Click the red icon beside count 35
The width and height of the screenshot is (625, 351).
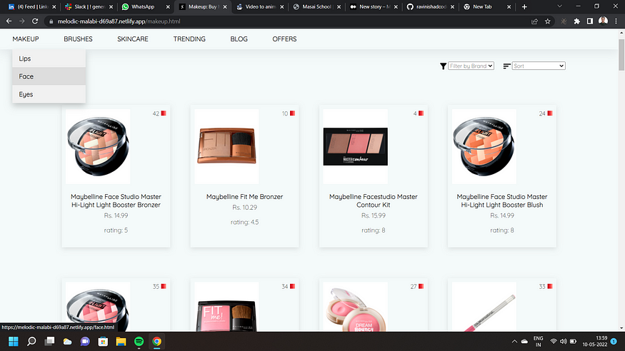pyautogui.click(x=164, y=286)
